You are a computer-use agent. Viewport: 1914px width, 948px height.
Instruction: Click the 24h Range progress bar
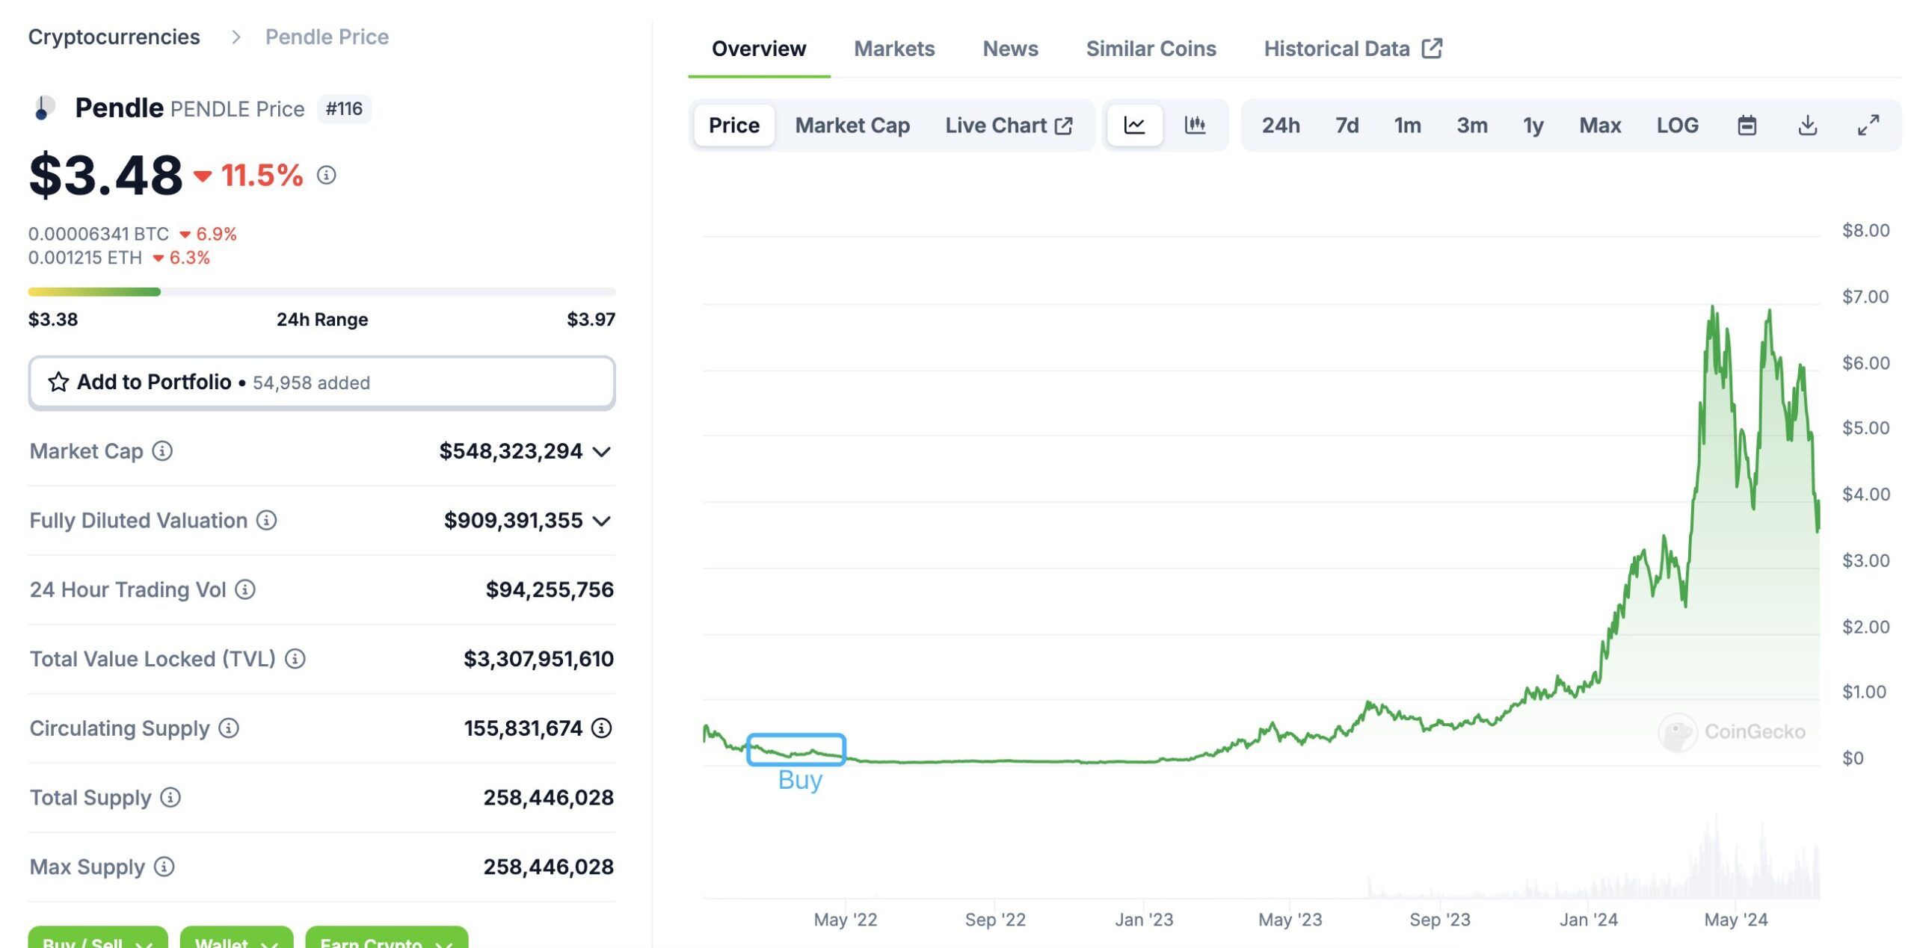click(x=321, y=292)
